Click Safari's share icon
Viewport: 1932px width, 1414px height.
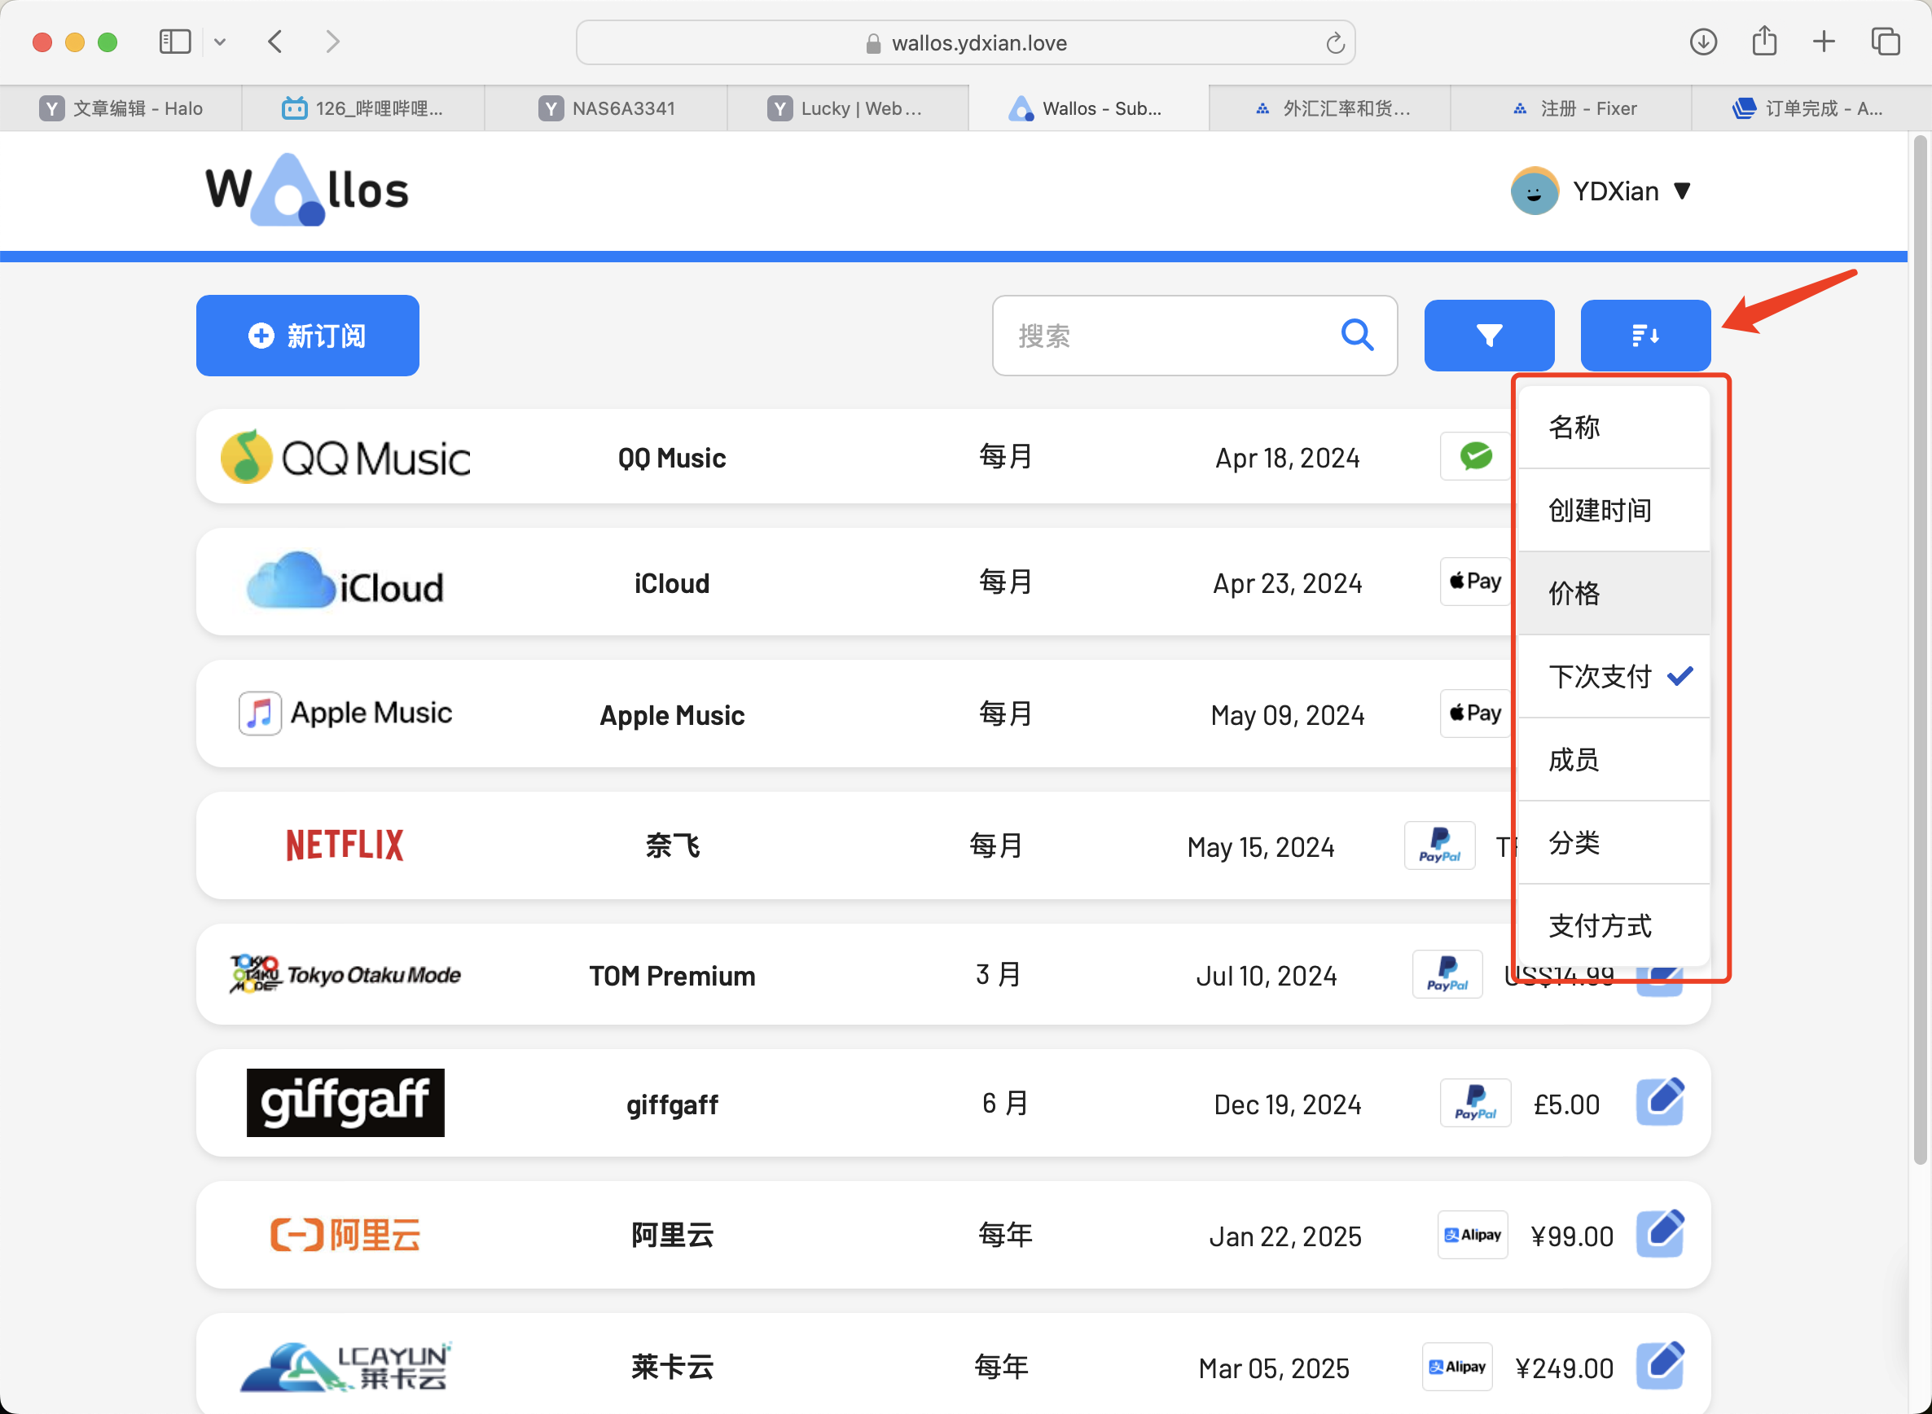(1764, 40)
